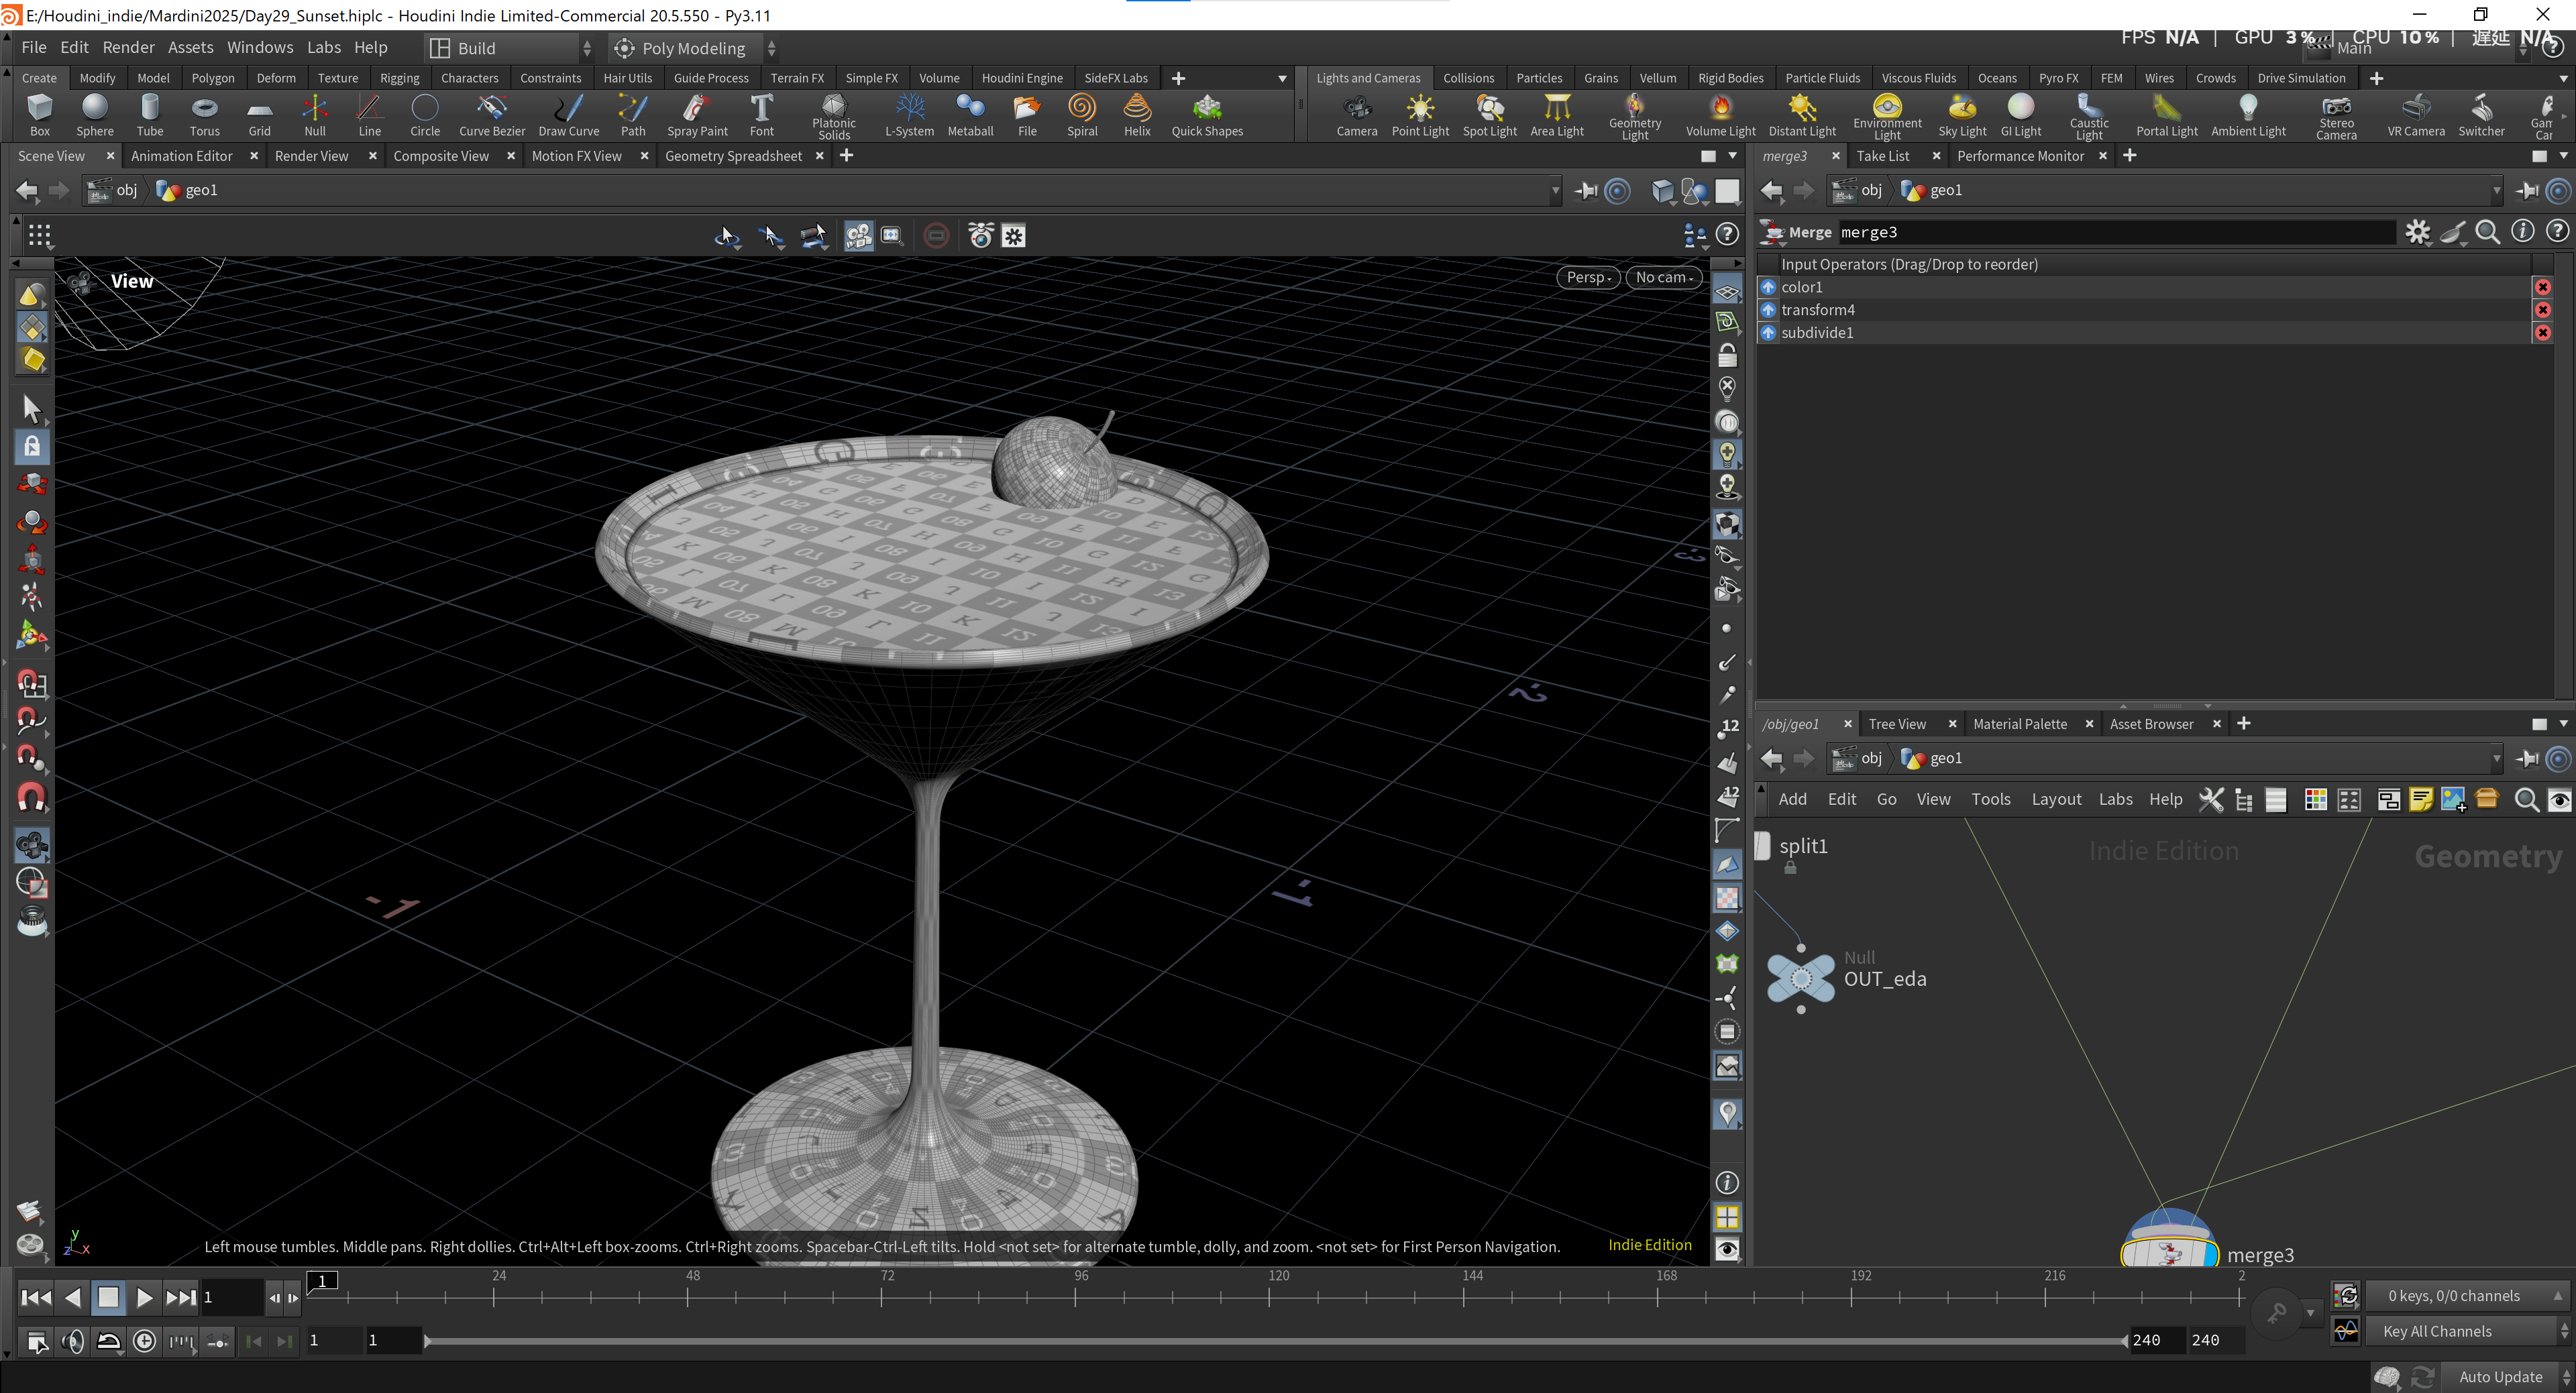Create a Box from the shelf
This screenshot has height=1393, width=2576.
pyautogui.click(x=39, y=114)
